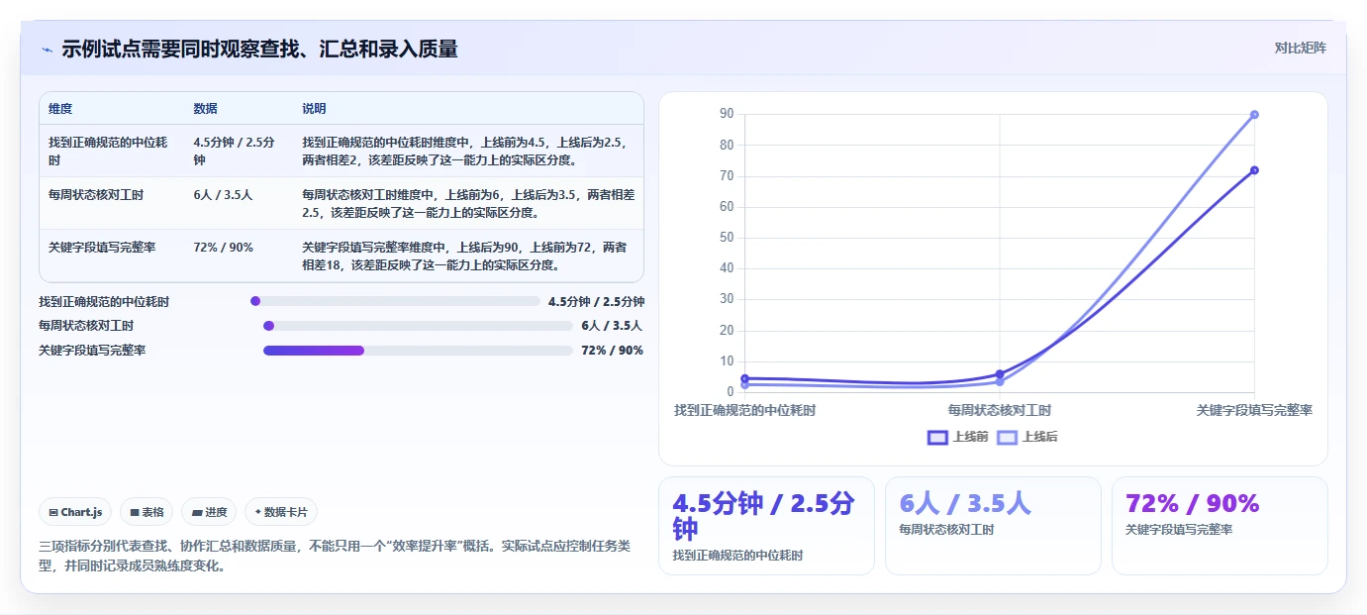This screenshot has width=1367, height=615.
Task: Toggle the 上线前 legend entry
Action: tap(957, 437)
